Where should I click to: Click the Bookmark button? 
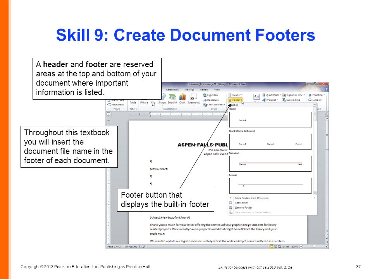click(211, 100)
